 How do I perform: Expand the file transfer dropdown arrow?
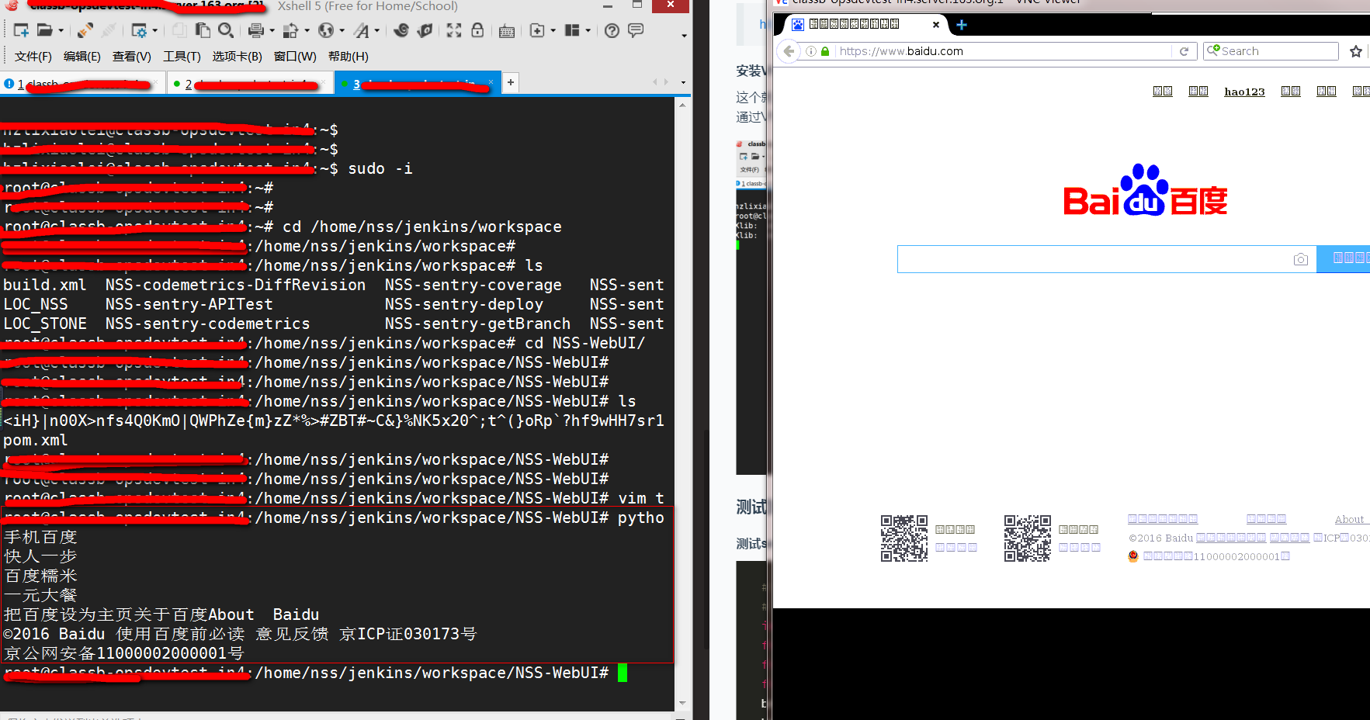307,31
